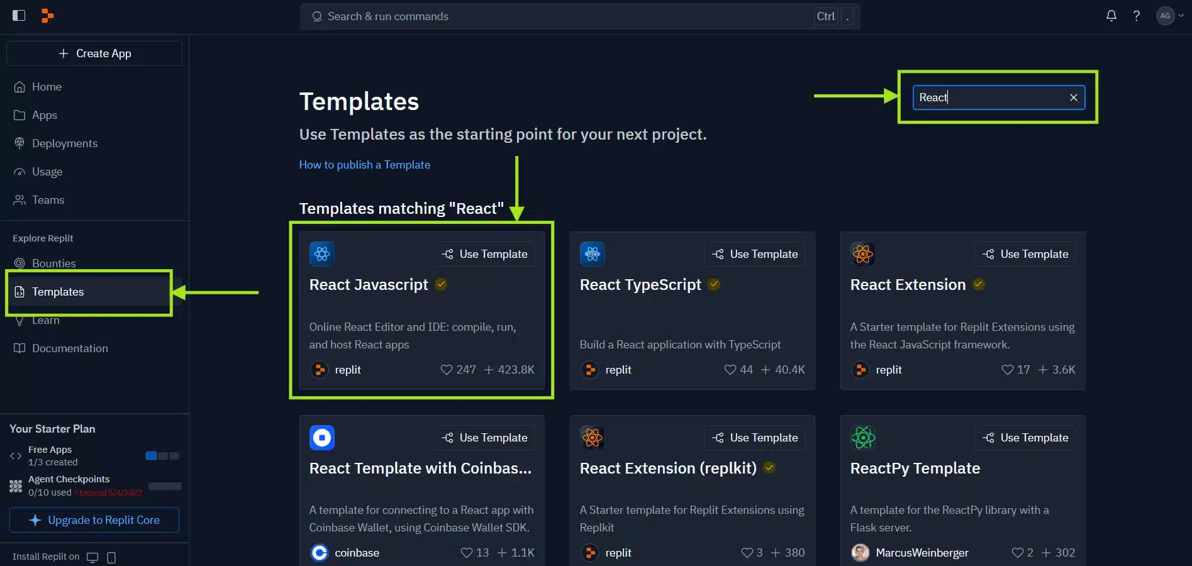Click the Search & run commands box

(580, 16)
